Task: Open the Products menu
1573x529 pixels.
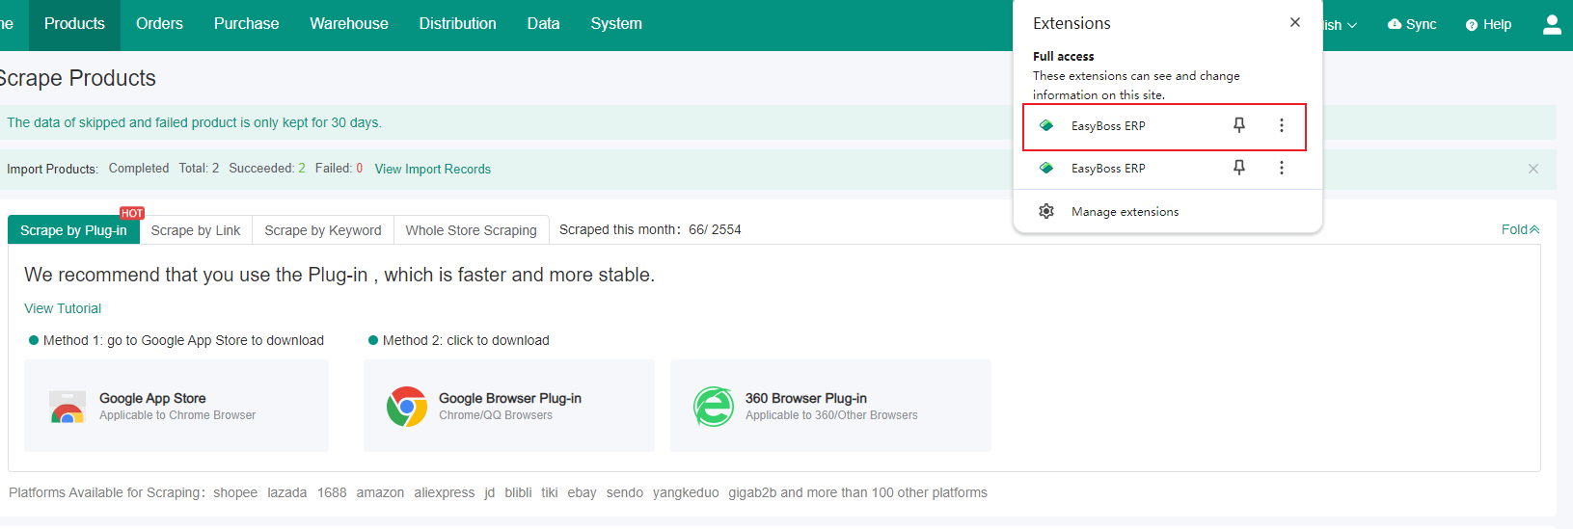Action: coord(74,24)
